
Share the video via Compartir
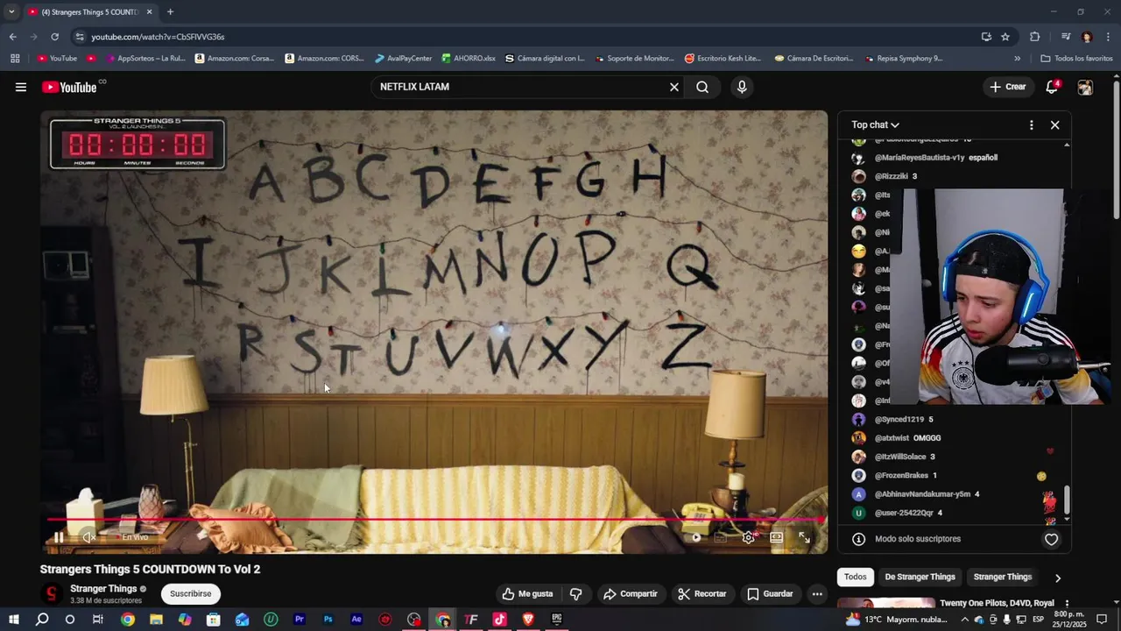631,593
